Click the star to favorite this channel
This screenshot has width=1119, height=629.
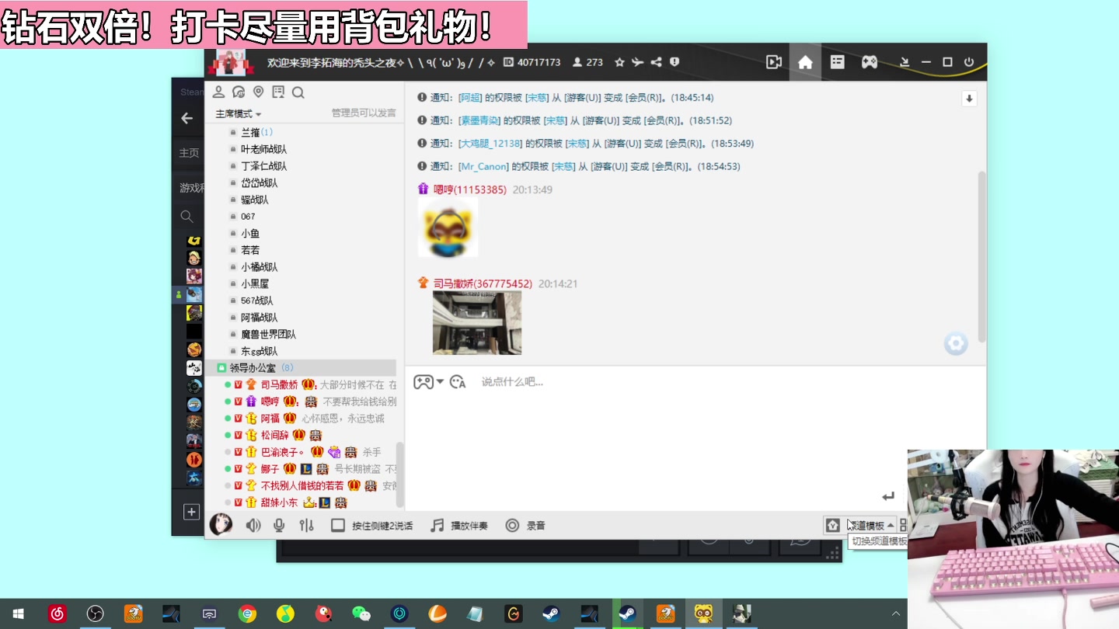pos(619,62)
